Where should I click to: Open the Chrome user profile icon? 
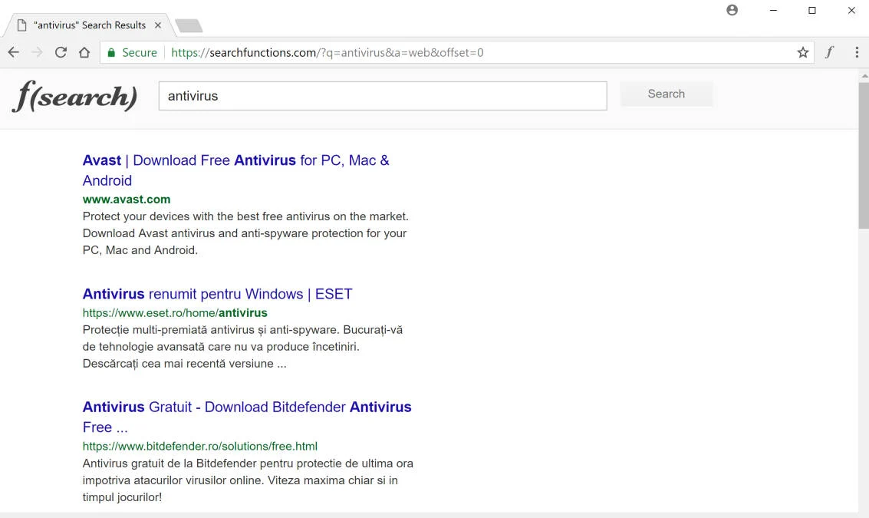732,10
